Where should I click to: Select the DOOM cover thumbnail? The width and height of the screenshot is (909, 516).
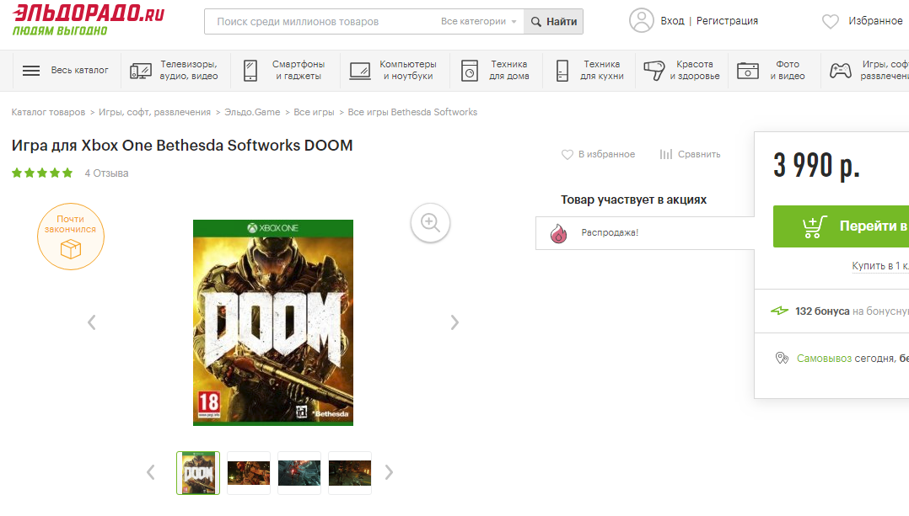pos(198,473)
